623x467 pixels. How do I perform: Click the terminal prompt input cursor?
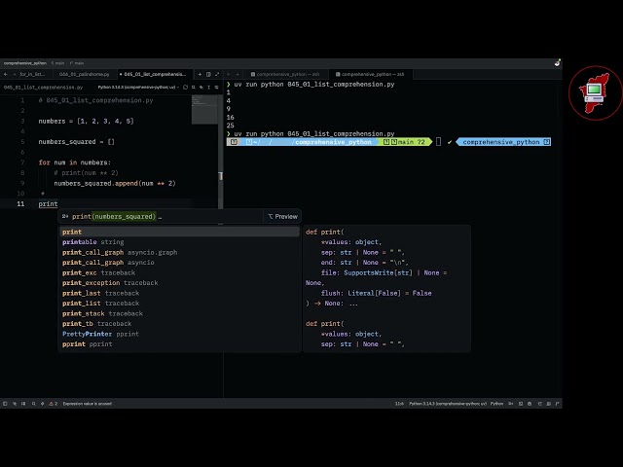[438, 142]
